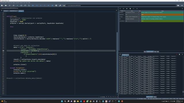Open the Projects menu
Viewport: 184px width, 103px height.
(21, 3)
